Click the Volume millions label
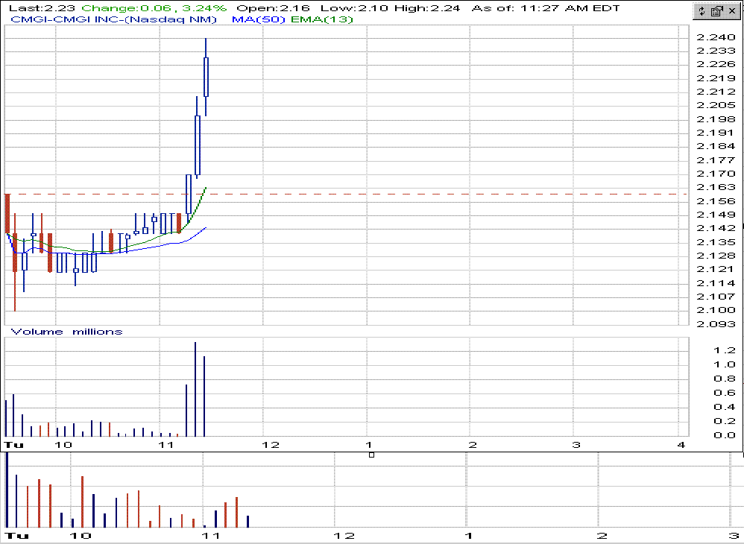 point(66,332)
